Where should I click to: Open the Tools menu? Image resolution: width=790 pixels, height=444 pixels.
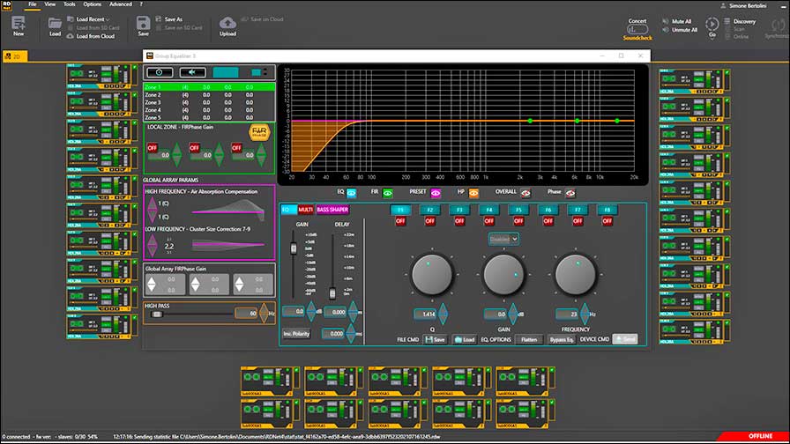click(70, 4)
